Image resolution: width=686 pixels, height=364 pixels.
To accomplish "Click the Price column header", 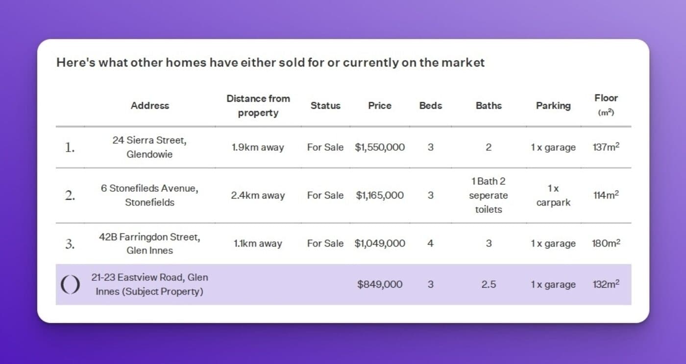I will (x=380, y=106).
